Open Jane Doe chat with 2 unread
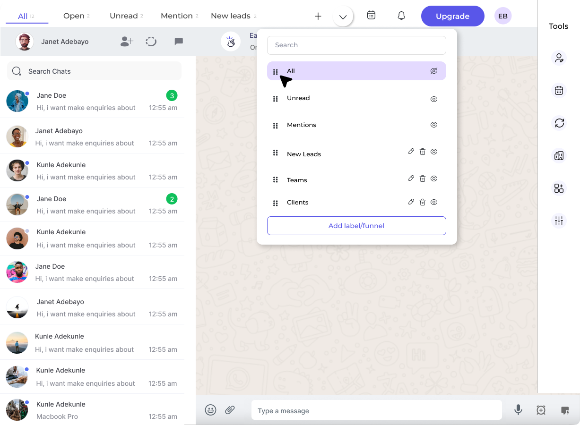580x425 pixels. (x=92, y=204)
